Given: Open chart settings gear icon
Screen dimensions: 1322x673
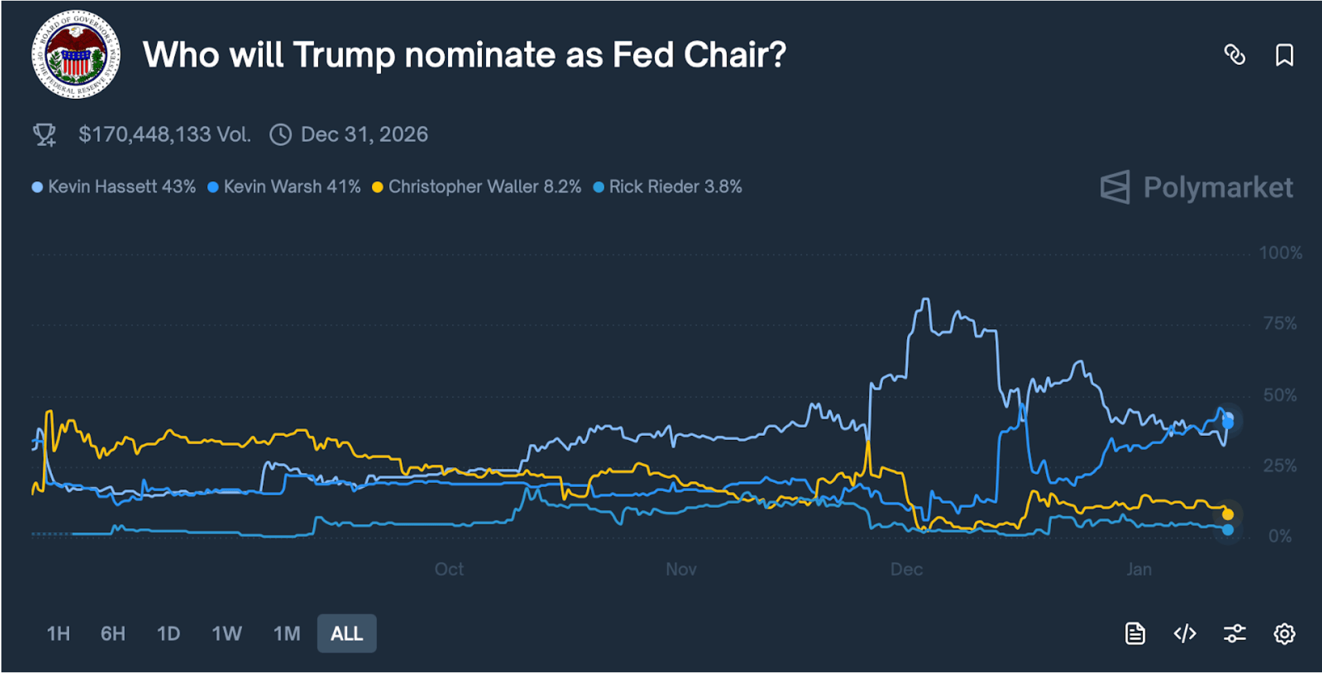Looking at the screenshot, I should pyautogui.click(x=1284, y=633).
